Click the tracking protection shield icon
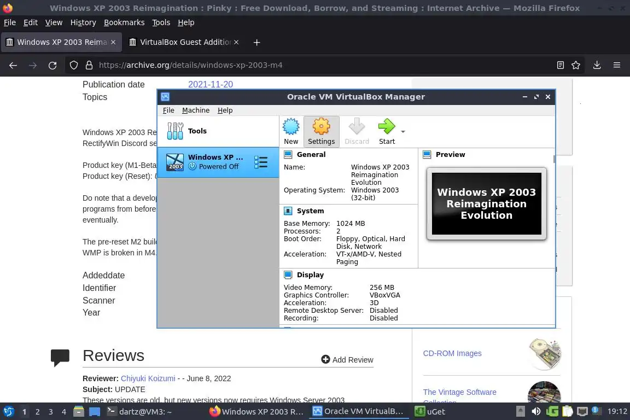This screenshot has height=420, width=630. (73, 65)
